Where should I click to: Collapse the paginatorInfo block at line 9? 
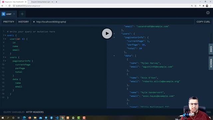coord(6,61)
